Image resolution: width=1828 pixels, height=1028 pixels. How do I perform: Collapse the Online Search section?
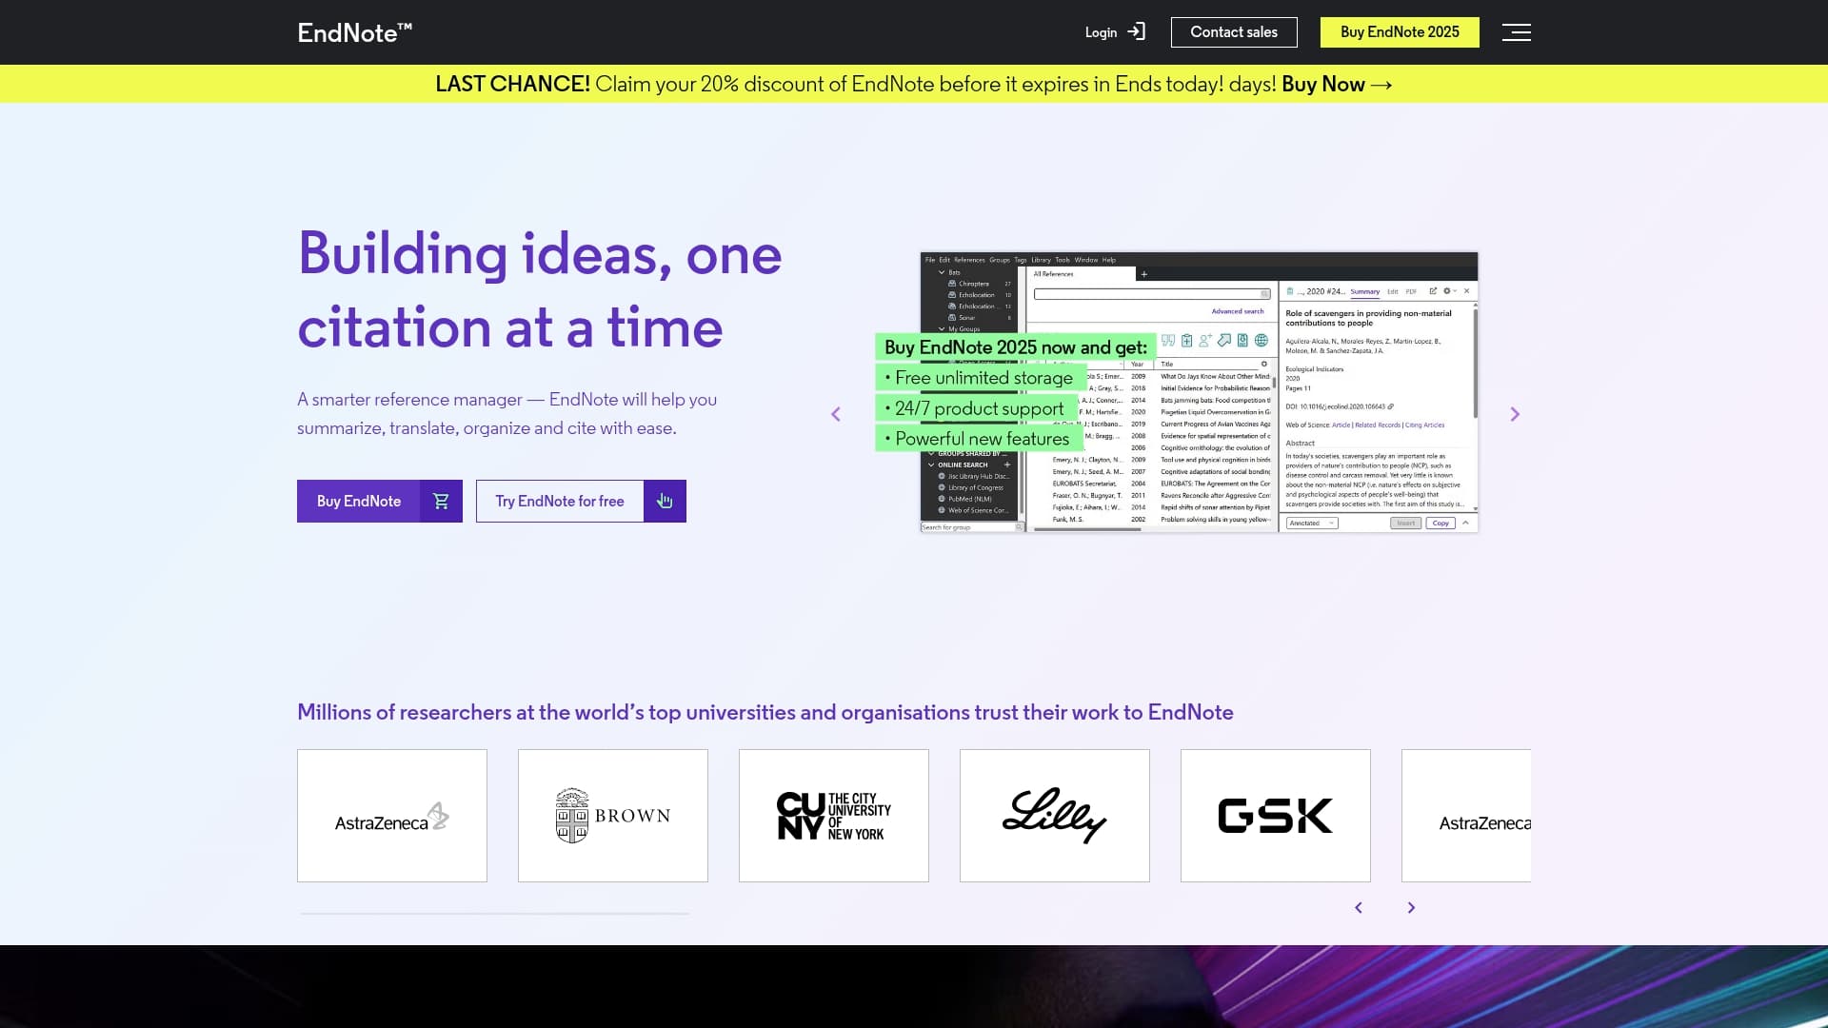930,465
